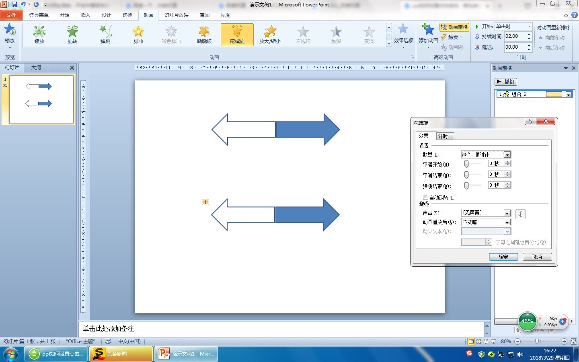
Task: Click the volume icon in system tray
Action: click(x=520, y=354)
